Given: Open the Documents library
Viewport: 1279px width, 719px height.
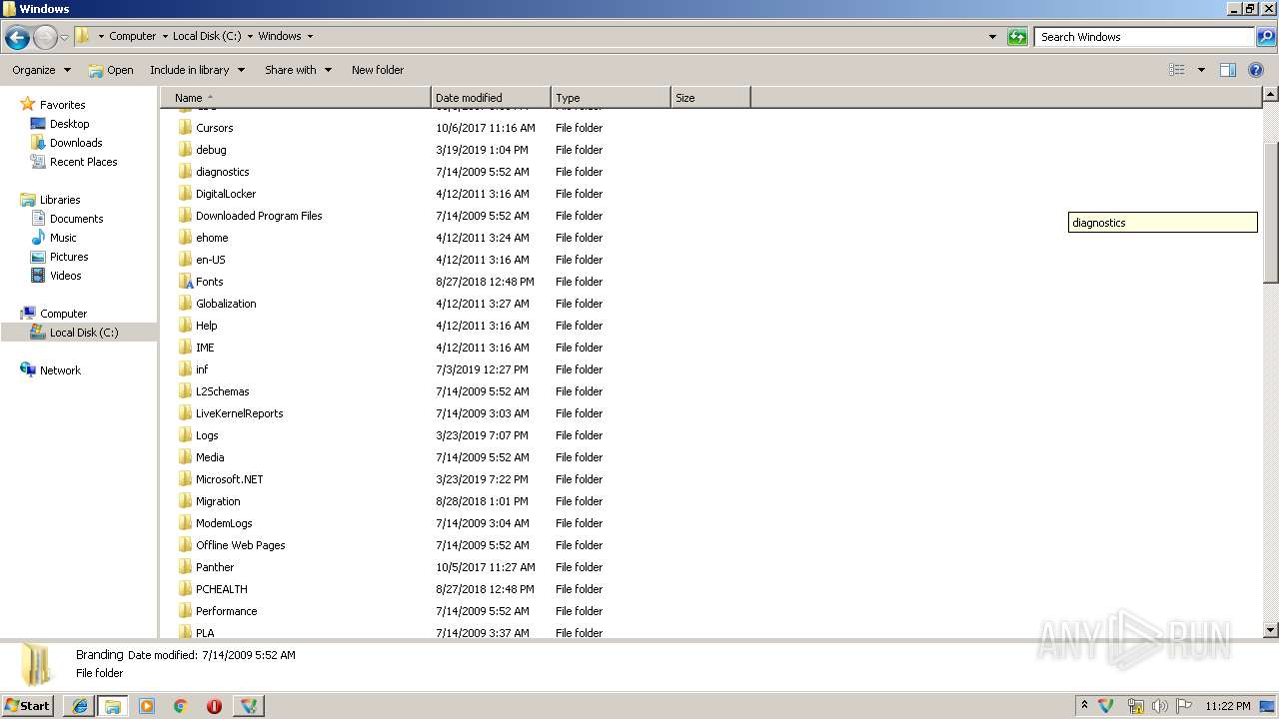Looking at the screenshot, I should click(x=67, y=219).
